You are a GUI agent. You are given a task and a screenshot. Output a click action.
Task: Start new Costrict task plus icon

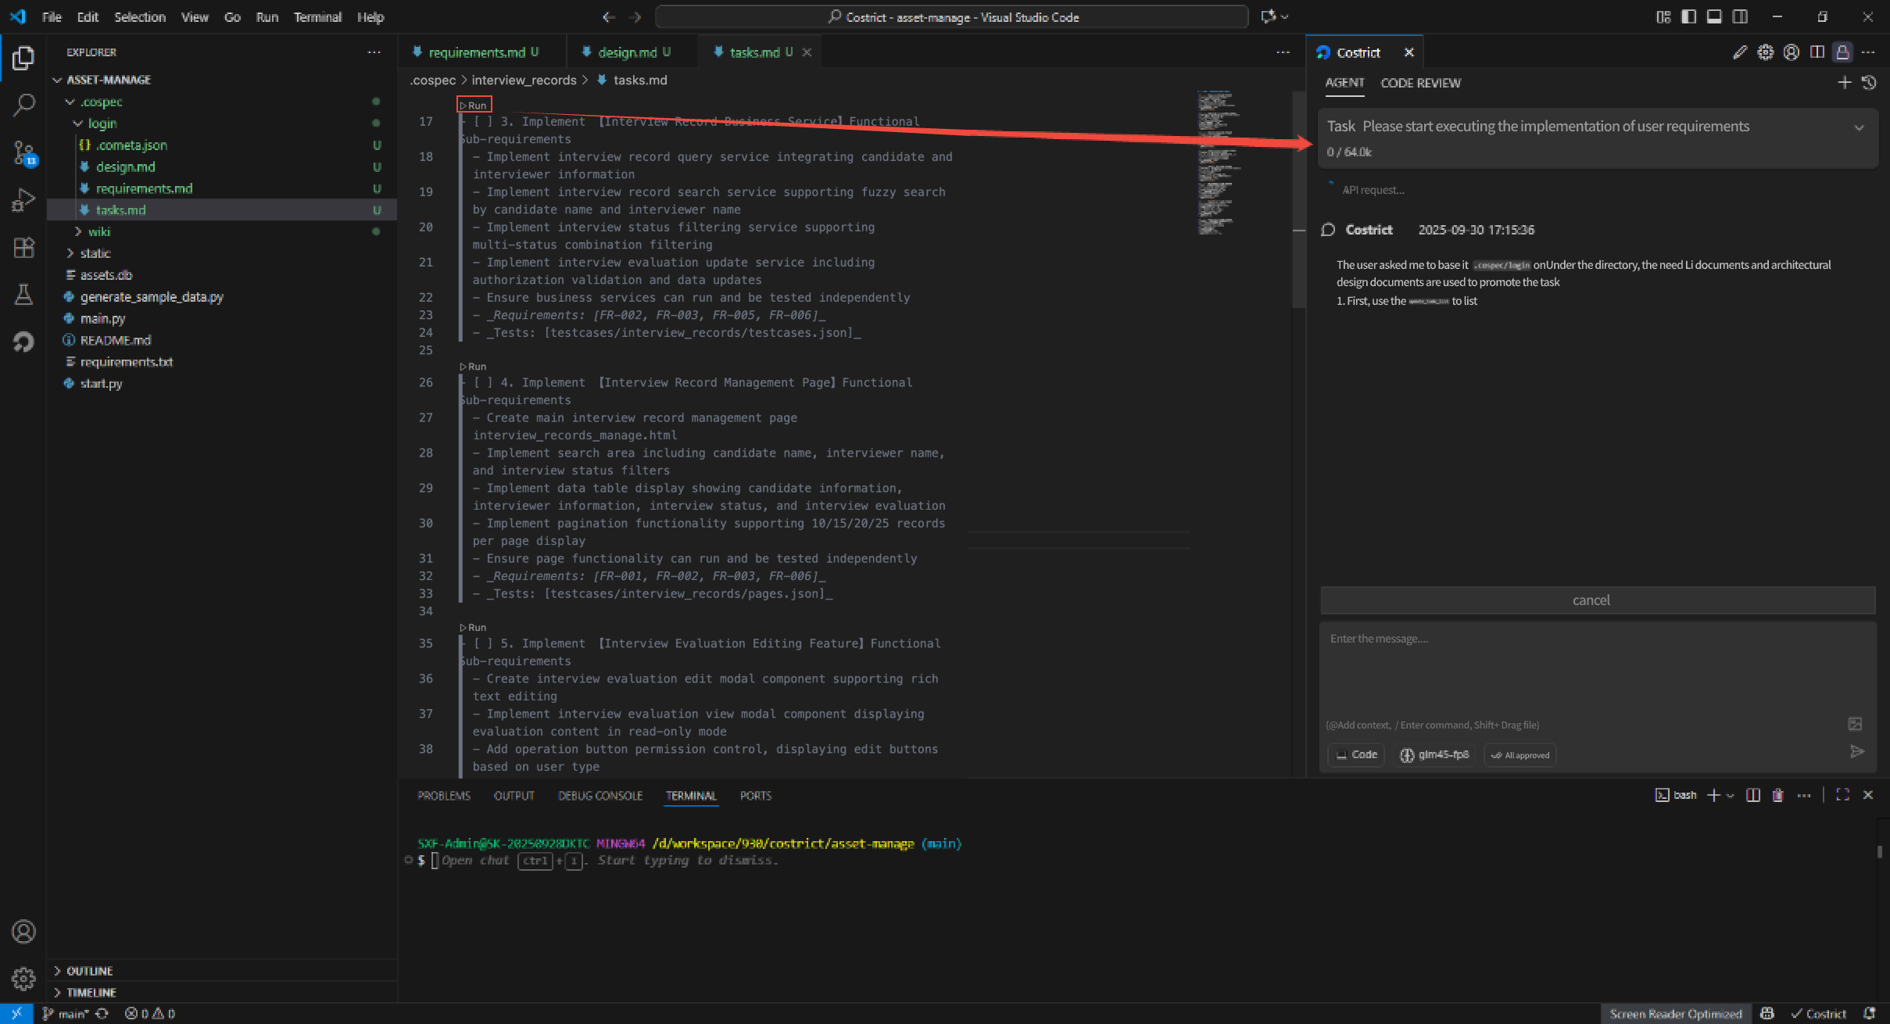1844,83
